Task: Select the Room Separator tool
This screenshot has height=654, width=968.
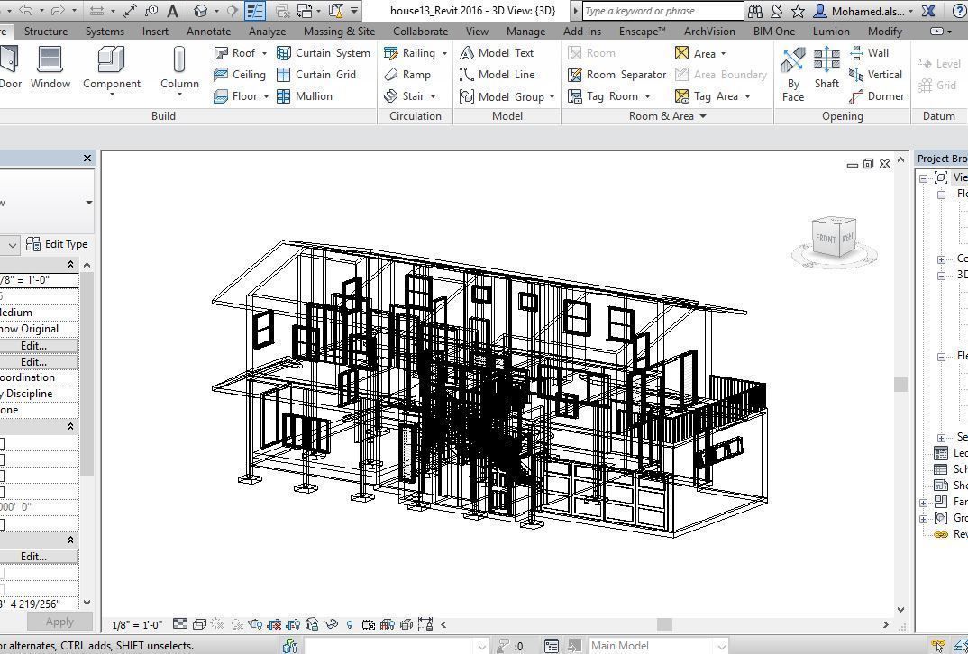Action: (617, 75)
